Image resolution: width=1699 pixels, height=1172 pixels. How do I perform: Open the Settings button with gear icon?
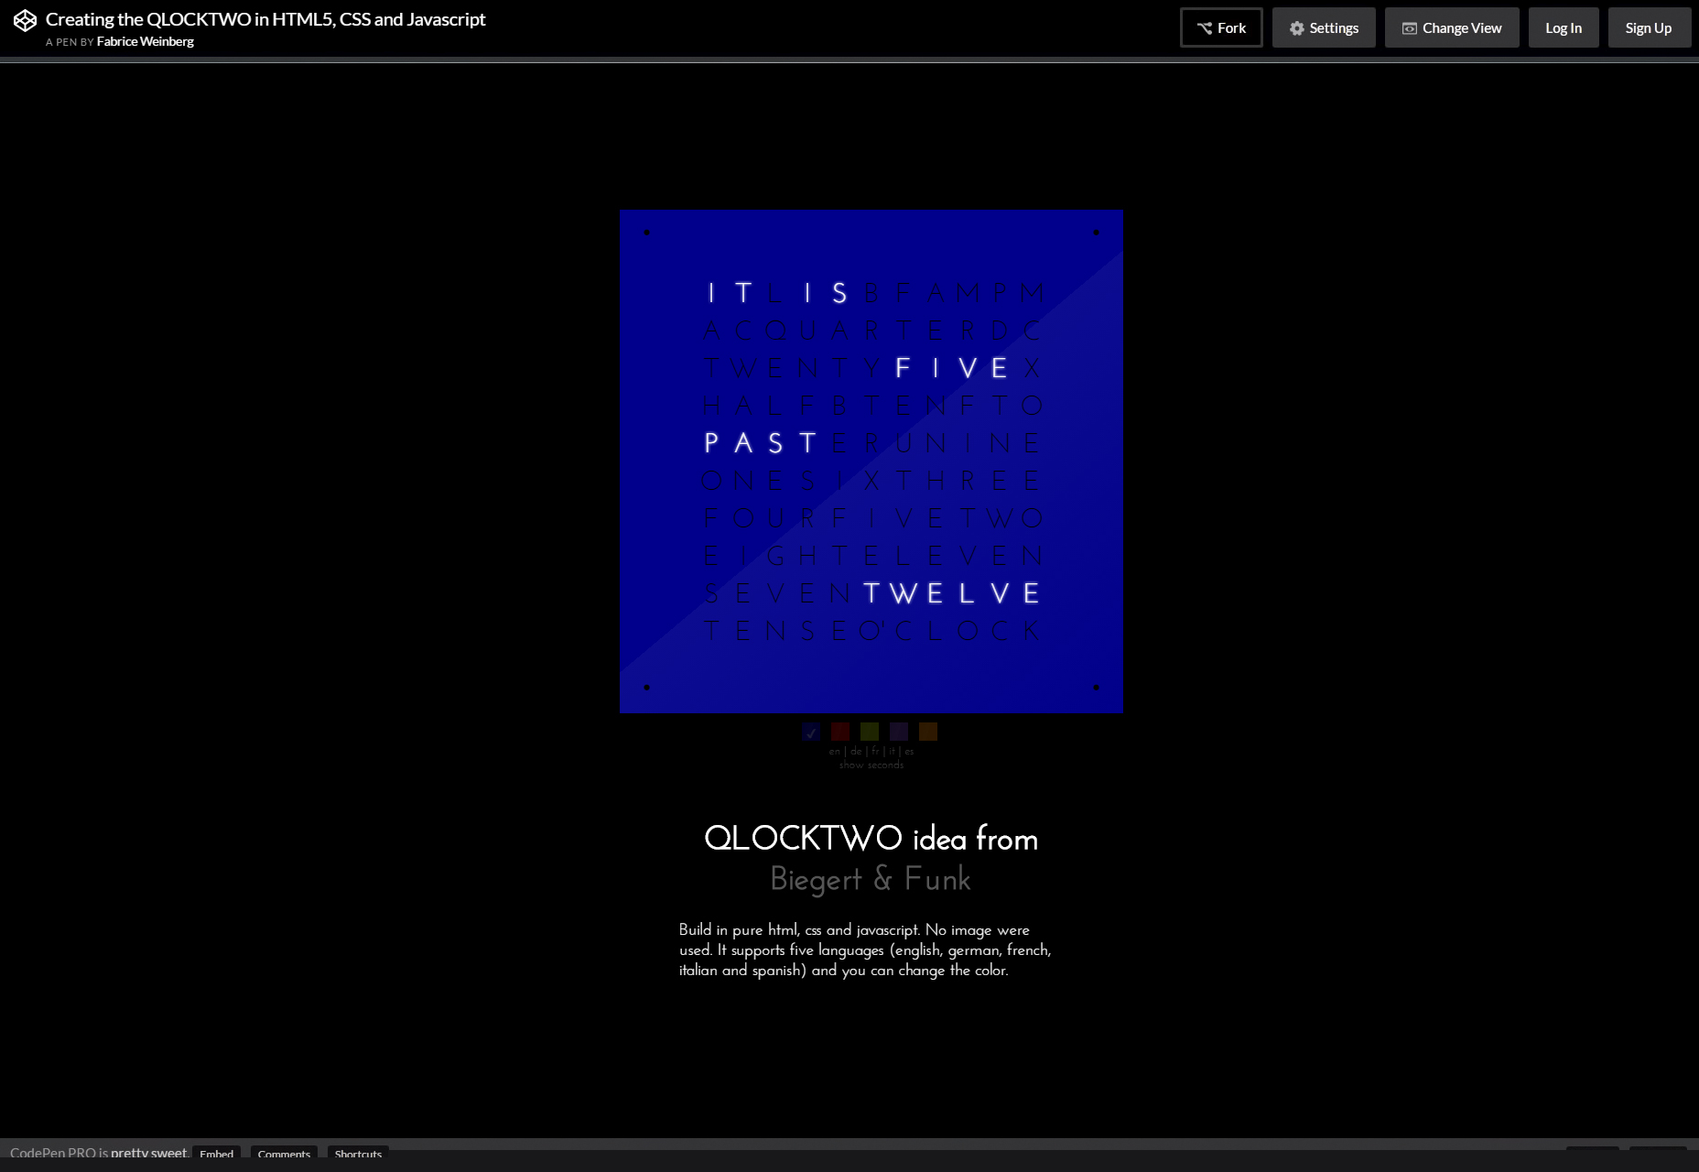pos(1324,27)
